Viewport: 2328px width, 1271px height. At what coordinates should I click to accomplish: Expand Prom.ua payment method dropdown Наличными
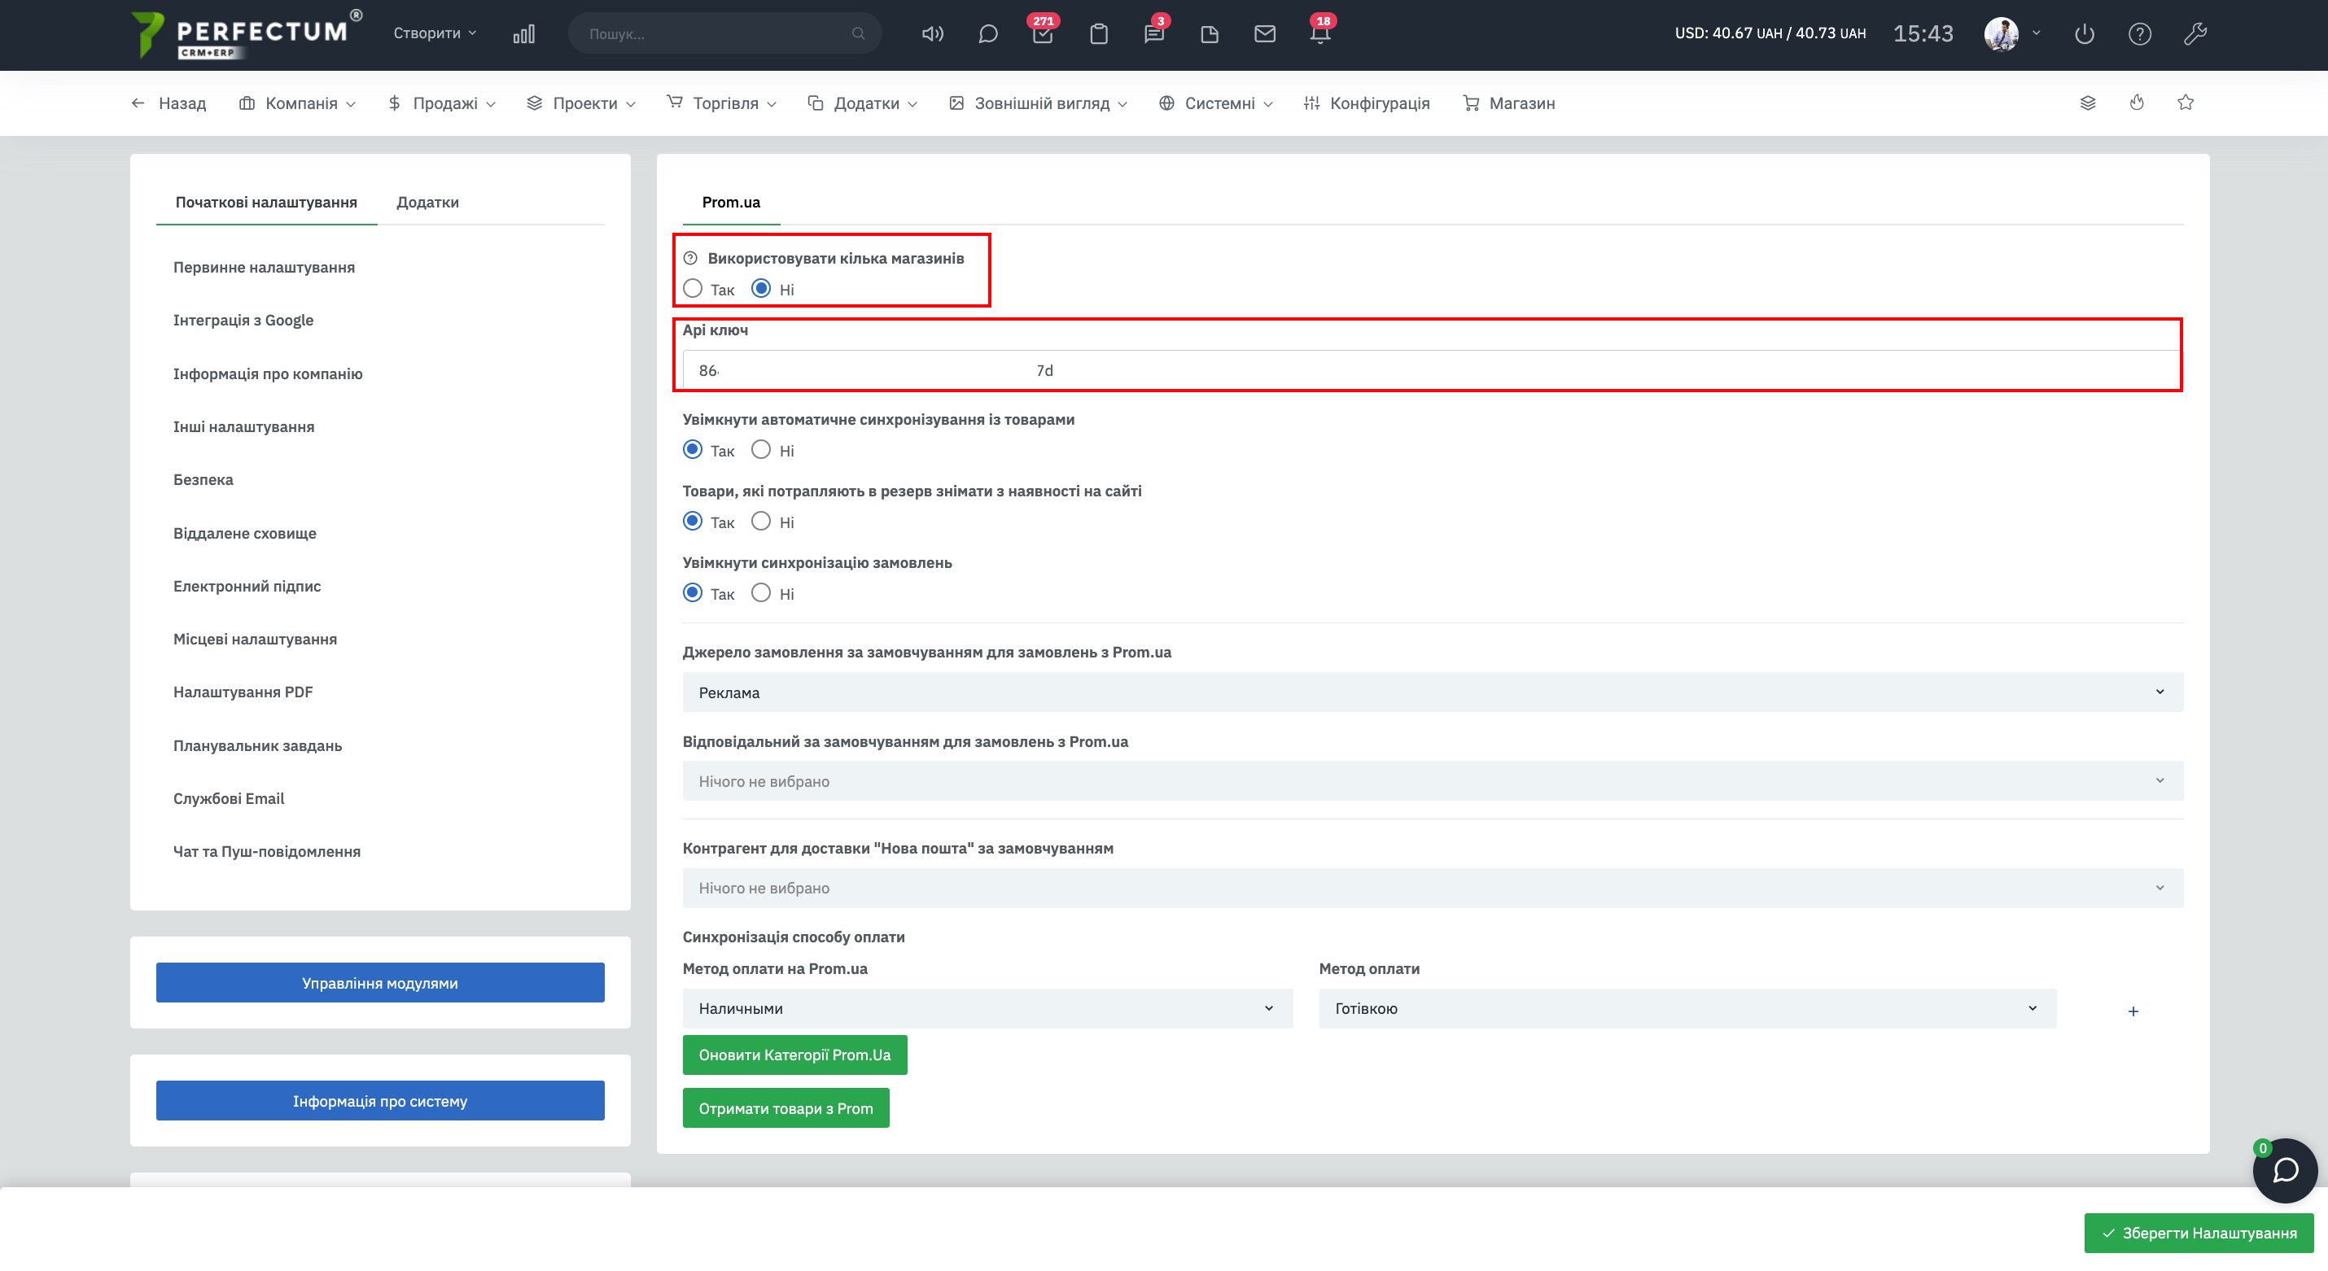(x=987, y=1008)
